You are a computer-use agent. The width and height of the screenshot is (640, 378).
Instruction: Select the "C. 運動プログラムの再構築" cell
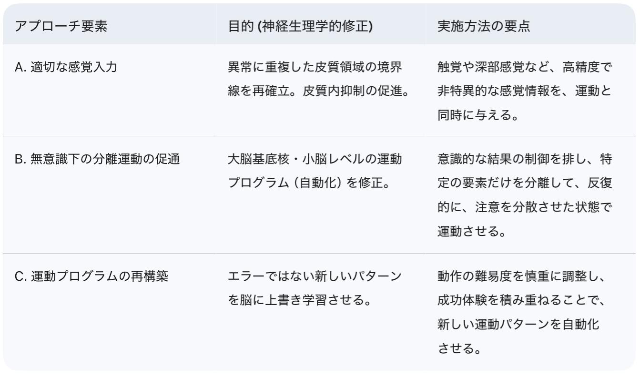point(91,277)
